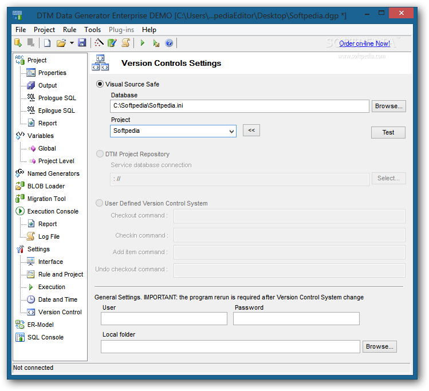Click the Test button
Screen dimensions: 429x391
tap(388, 132)
